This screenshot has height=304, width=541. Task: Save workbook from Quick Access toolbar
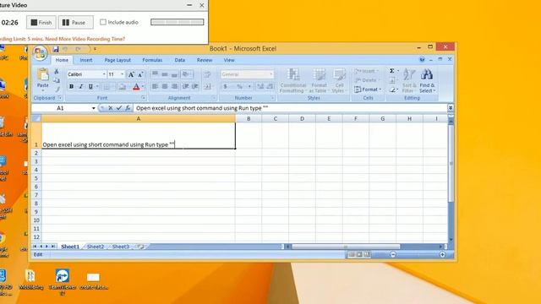click(x=56, y=49)
